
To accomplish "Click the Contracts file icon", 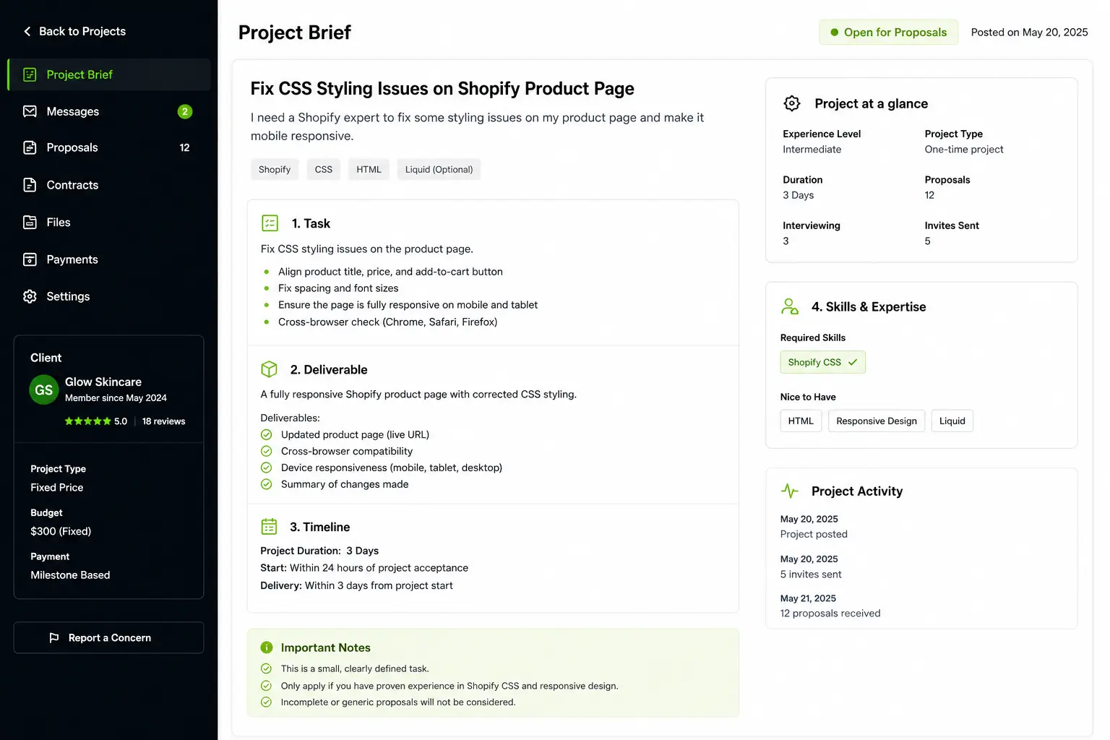I will pyautogui.click(x=30, y=185).
